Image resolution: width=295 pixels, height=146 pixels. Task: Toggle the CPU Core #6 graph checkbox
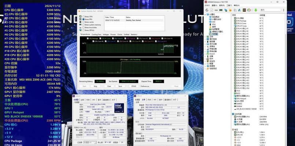click(93, 41)
